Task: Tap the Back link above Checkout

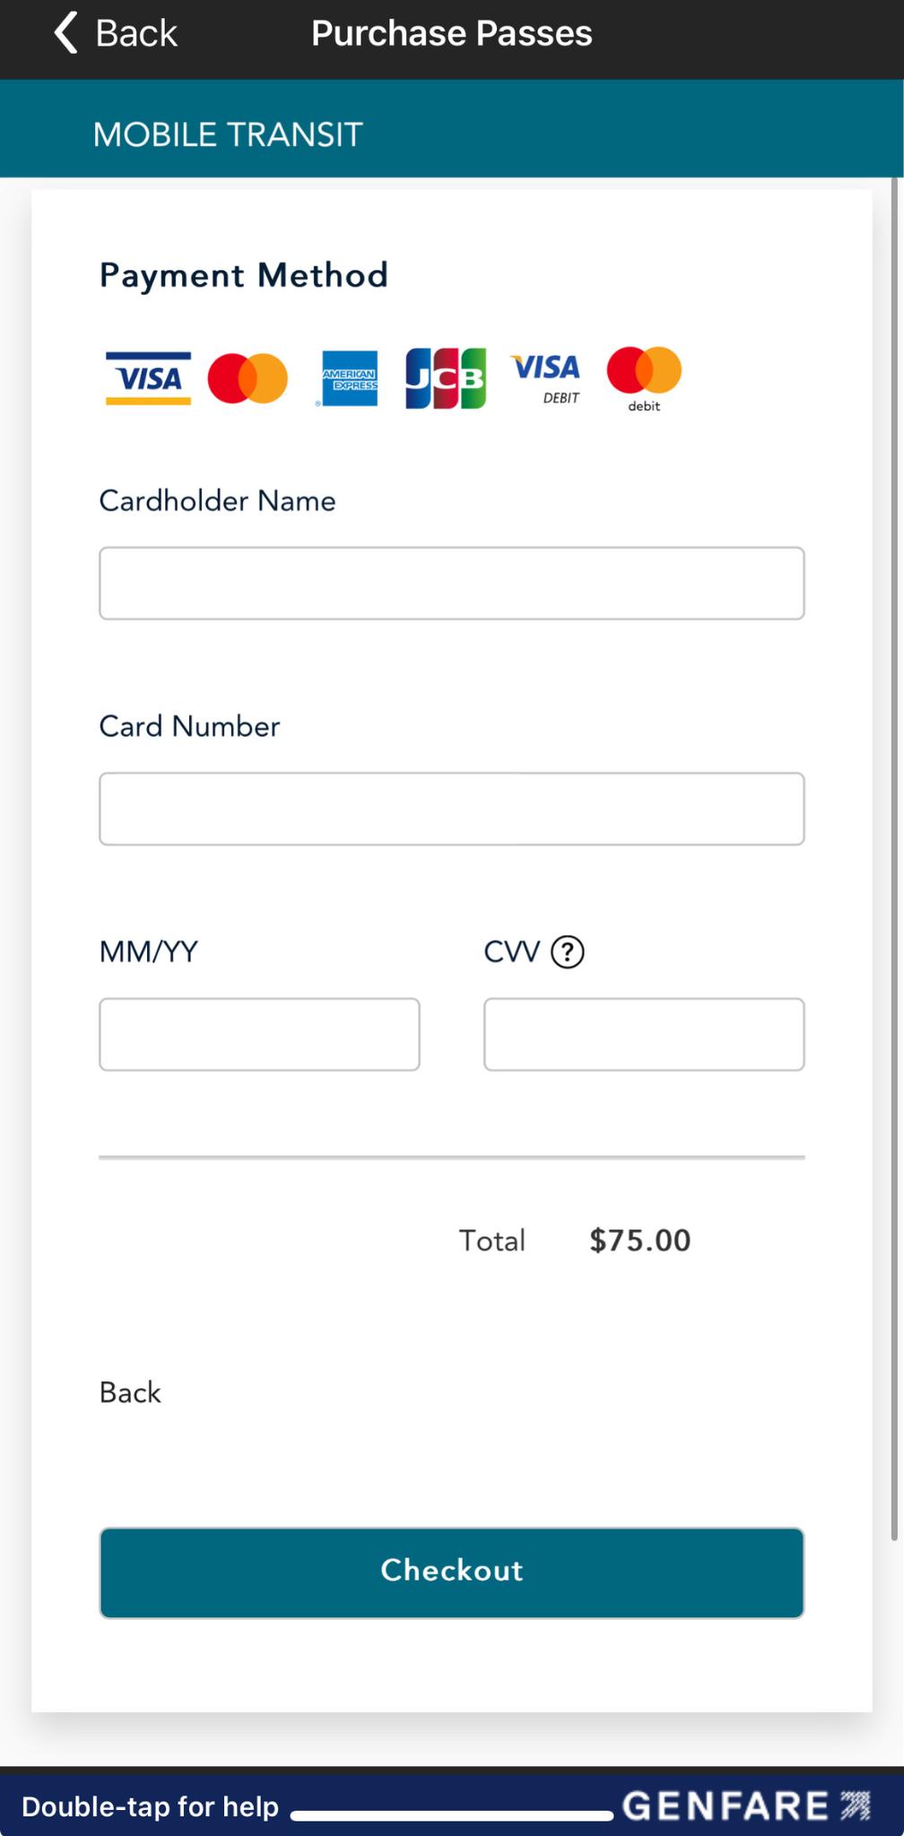Action: [x=130, y=1392]
